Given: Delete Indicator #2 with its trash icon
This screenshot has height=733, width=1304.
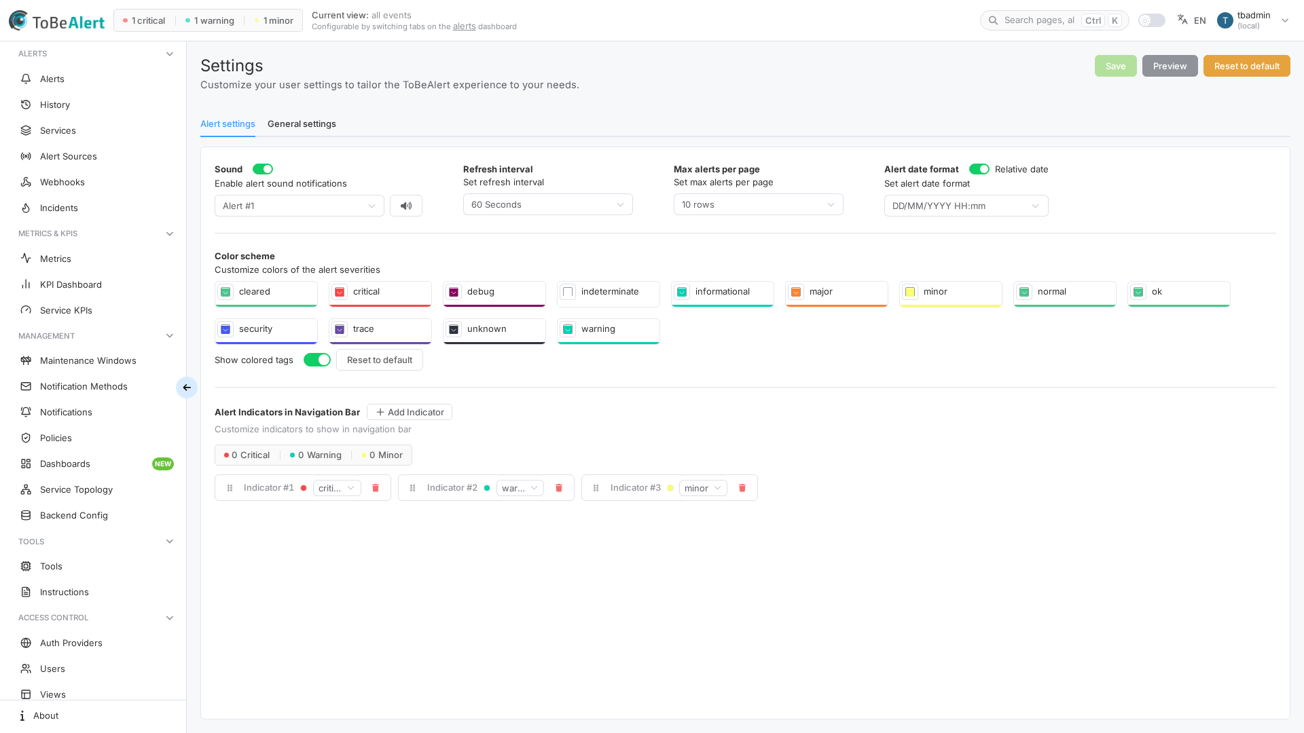Looking at the screenshot, I should click(x=559, y=488).
